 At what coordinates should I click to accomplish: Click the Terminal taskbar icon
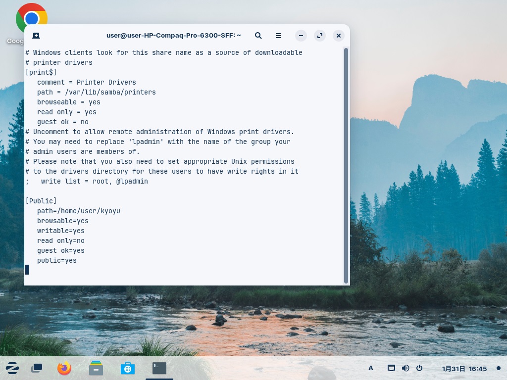pyautogui.click(x=159, y=368)
